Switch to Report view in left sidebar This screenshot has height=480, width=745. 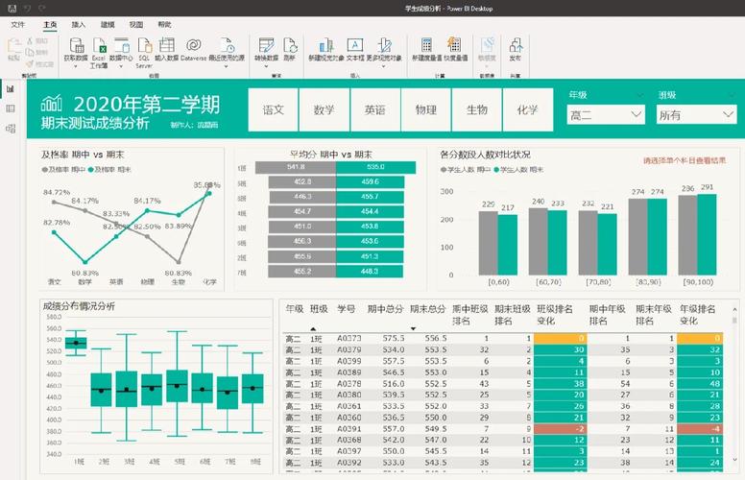click(11, 89)
